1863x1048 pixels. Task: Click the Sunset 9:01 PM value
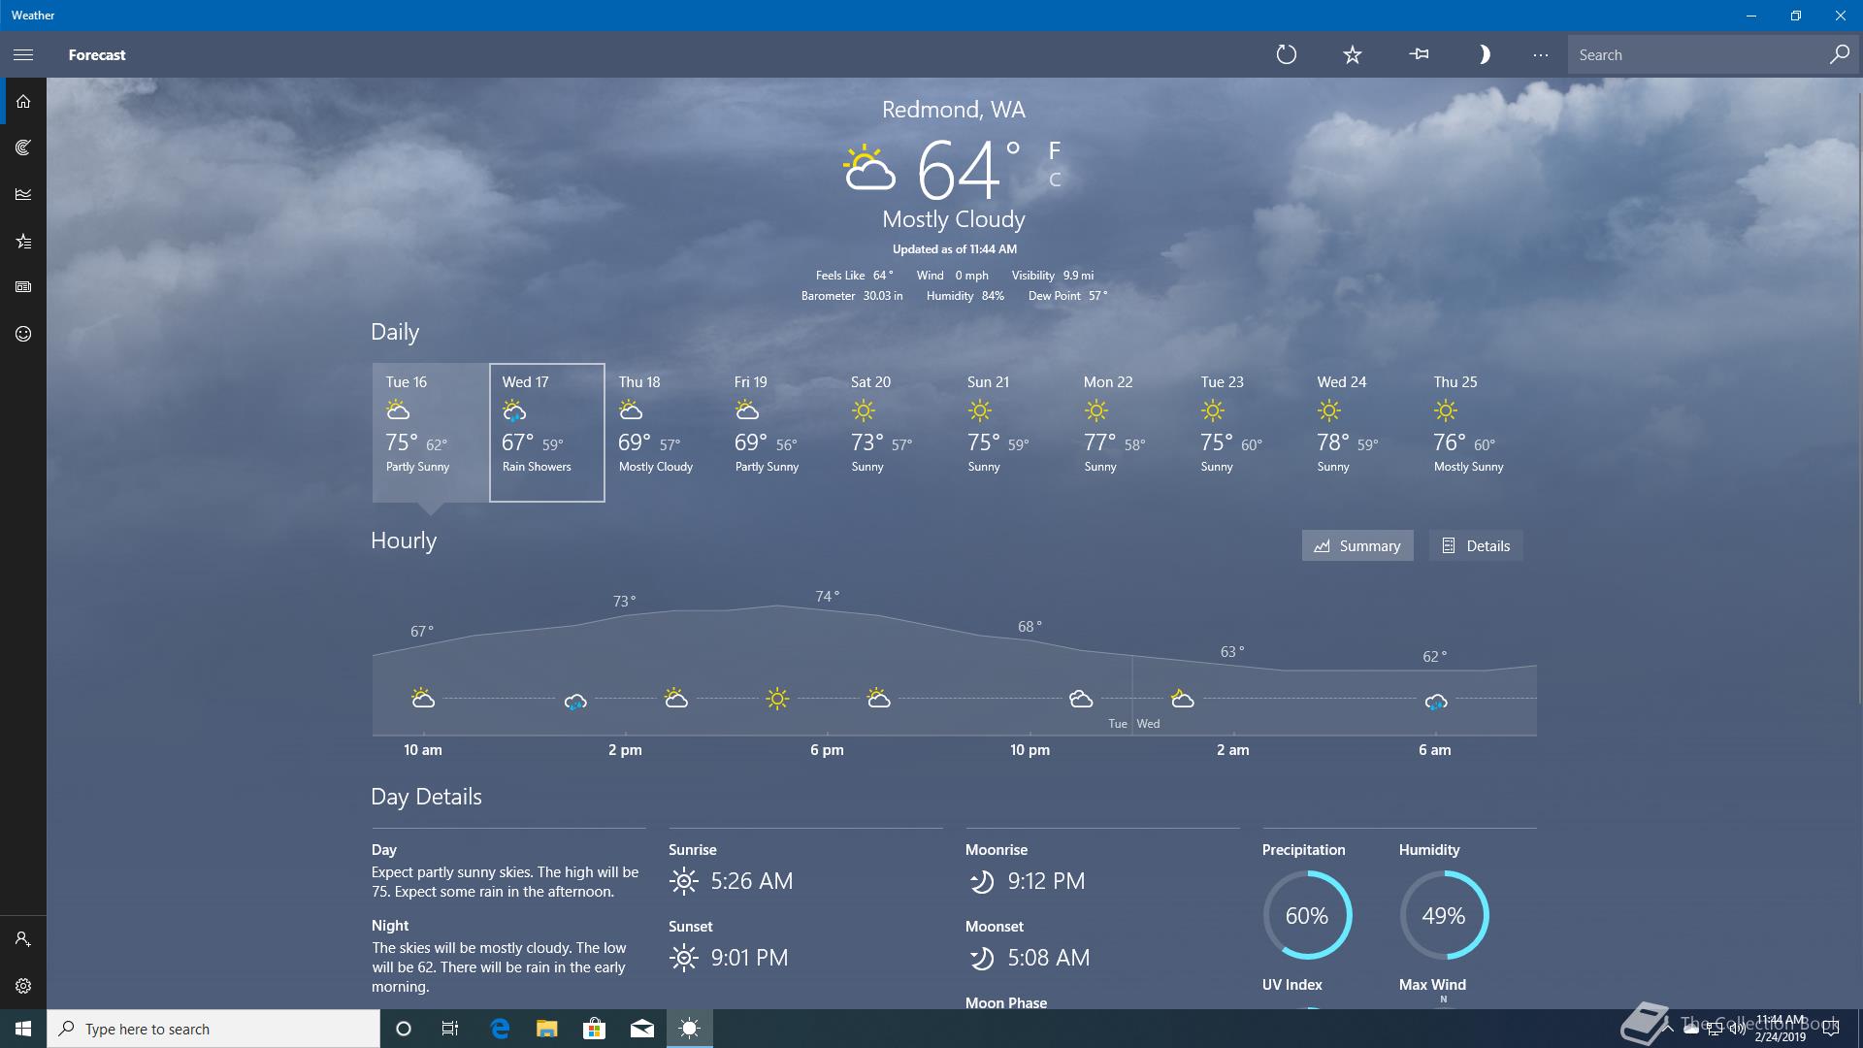(x=749, y=958)
